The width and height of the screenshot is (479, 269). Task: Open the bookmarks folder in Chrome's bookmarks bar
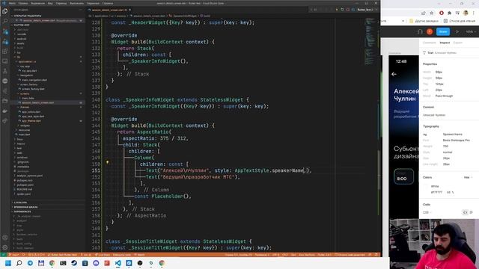(x=424, y=21)
